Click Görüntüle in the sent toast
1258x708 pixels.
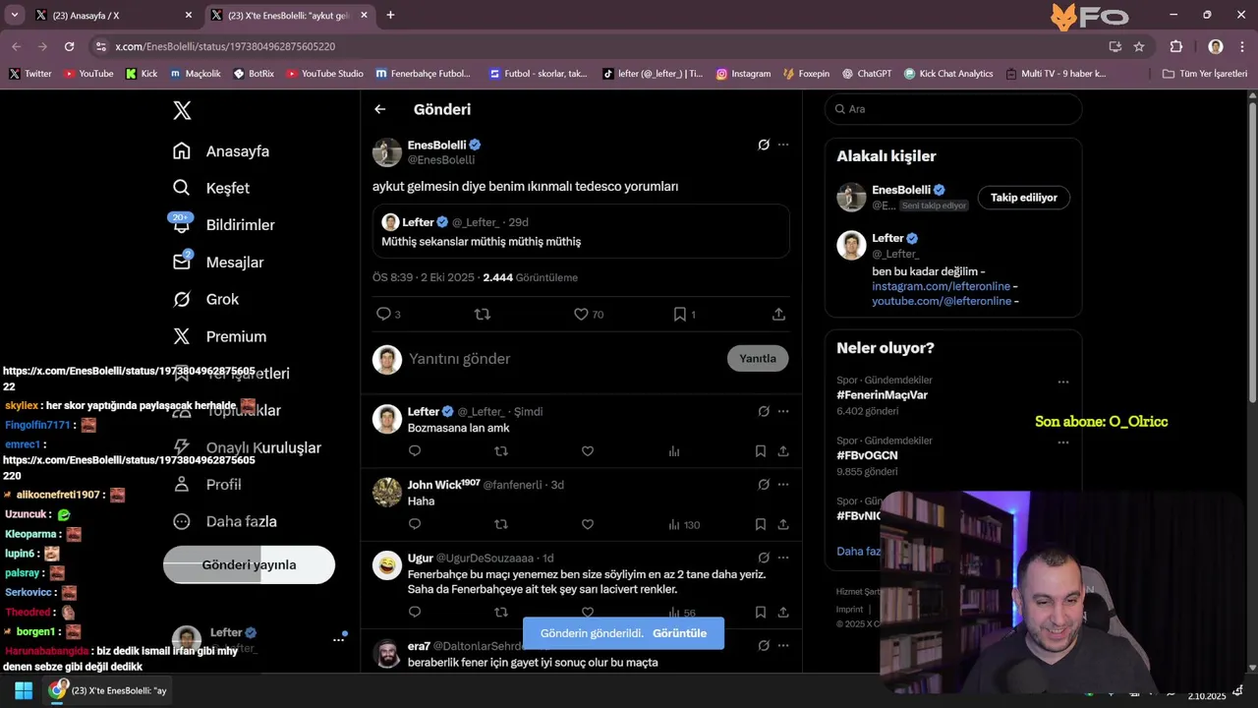click(679, 633)
